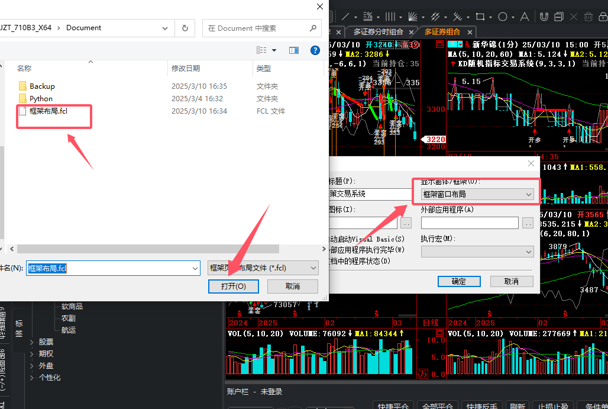Switch to the 多证券分时组合 tab
Viewport: 608px width, 409px height.
[x=378, y=32]
